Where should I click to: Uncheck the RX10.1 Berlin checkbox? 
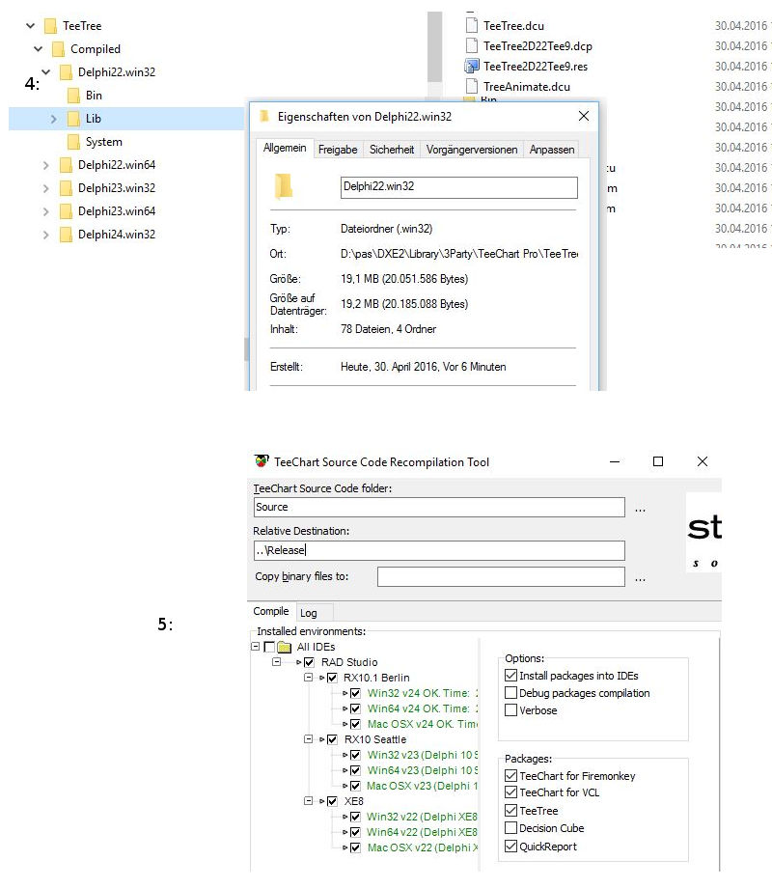click(332, 678)
